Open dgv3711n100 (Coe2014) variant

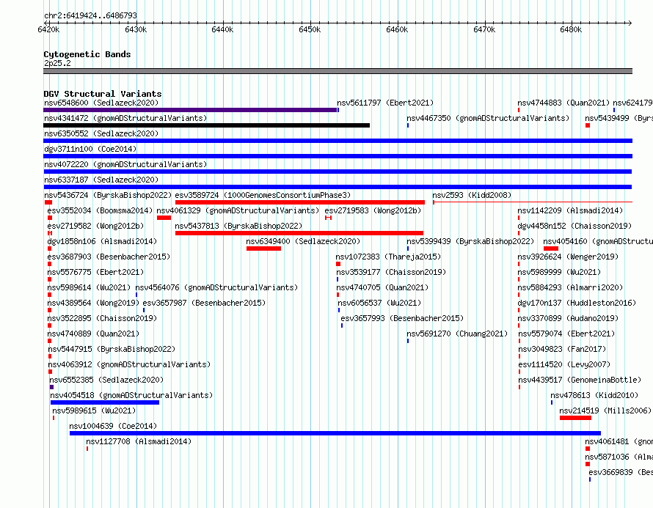(90, 149)
